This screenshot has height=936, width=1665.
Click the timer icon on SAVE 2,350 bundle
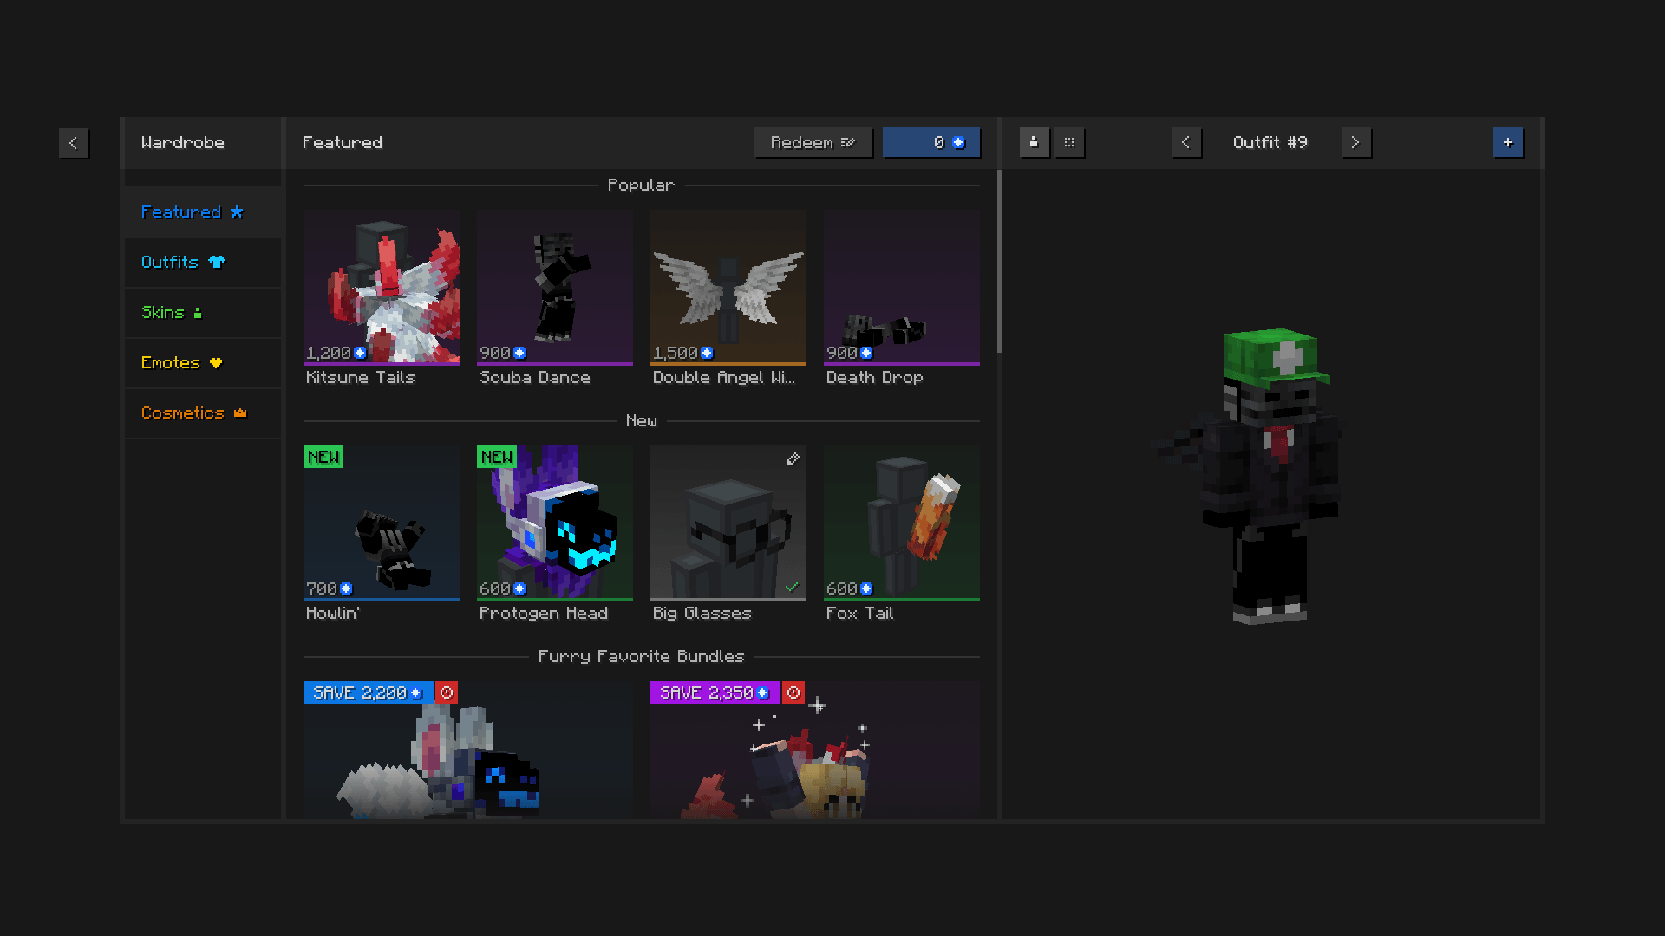pyautogui.click(x=793, y=692)
